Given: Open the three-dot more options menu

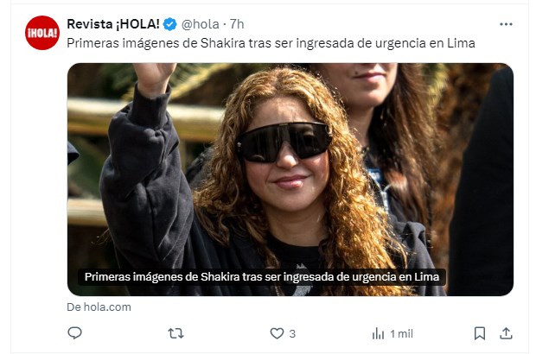Looking at the screenshot, I should (506, 24).
